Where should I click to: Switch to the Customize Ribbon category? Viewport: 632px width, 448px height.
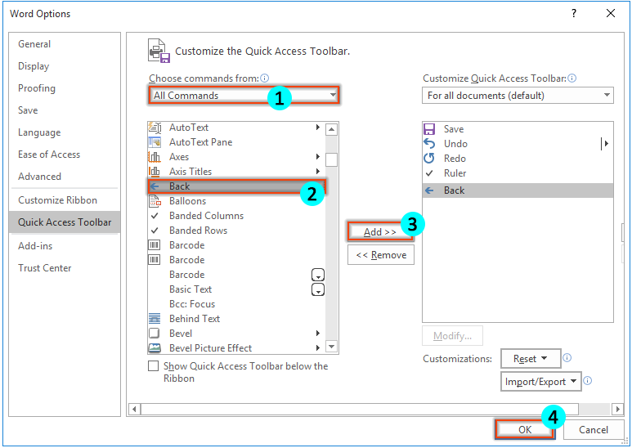click(57, 200)
